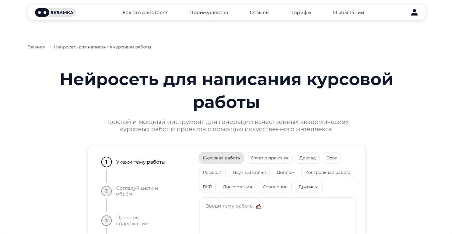The image size is (452, 234).
Task: Open "Как это работает?" in navigation
Action: (145, 12)
